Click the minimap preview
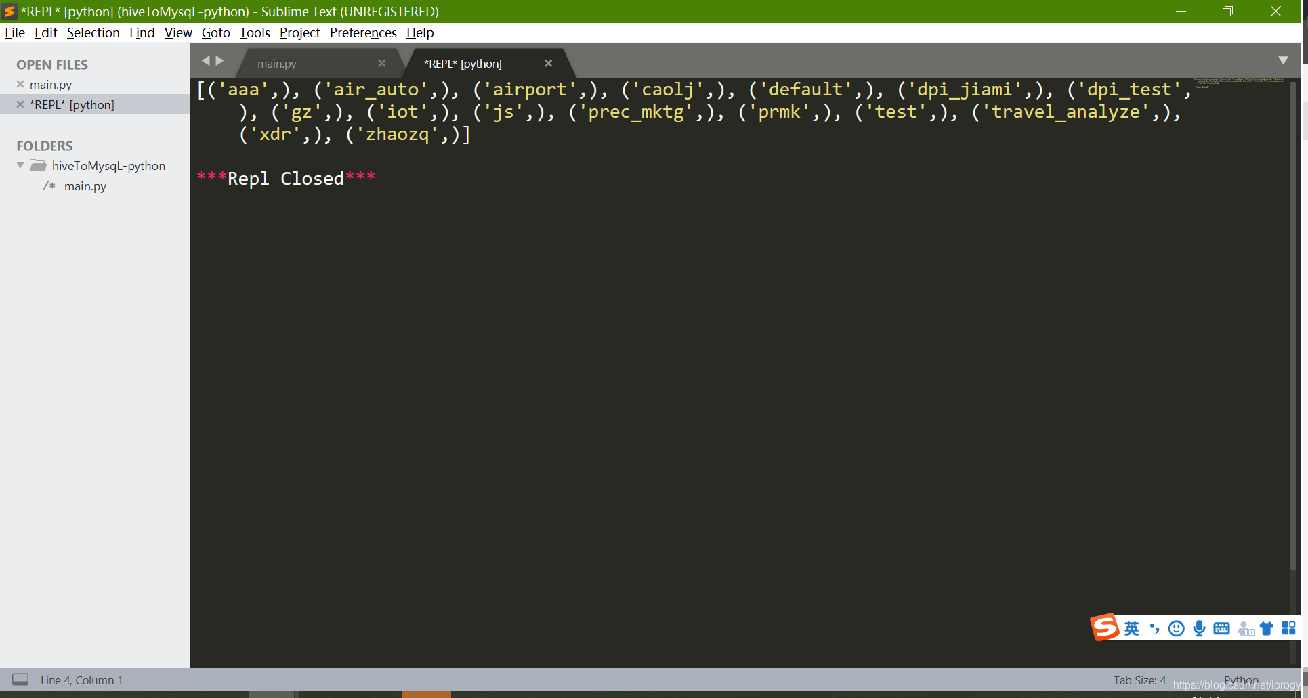1308x698 pixels. pos(1240,83)
